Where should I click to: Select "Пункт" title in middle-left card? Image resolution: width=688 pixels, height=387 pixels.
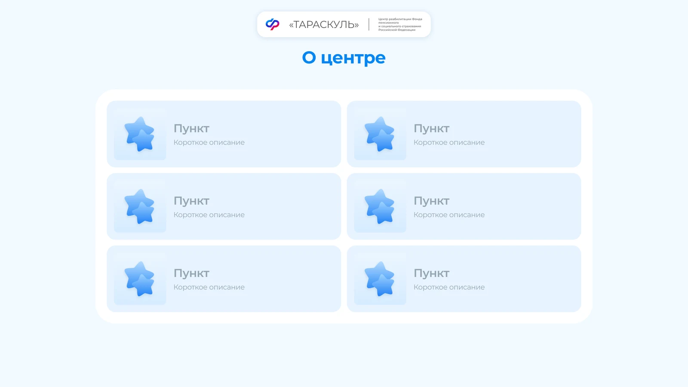[191, 201]
